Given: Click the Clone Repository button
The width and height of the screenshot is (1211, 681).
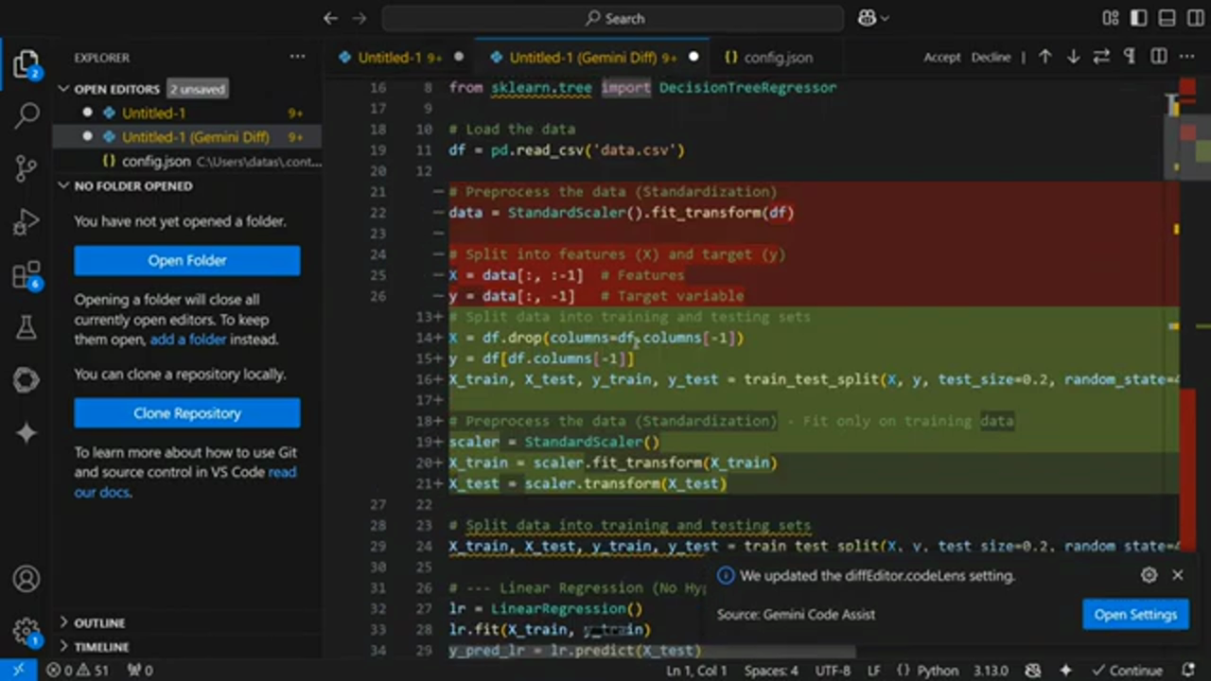Looking at the screenshot, I should 187,413.
